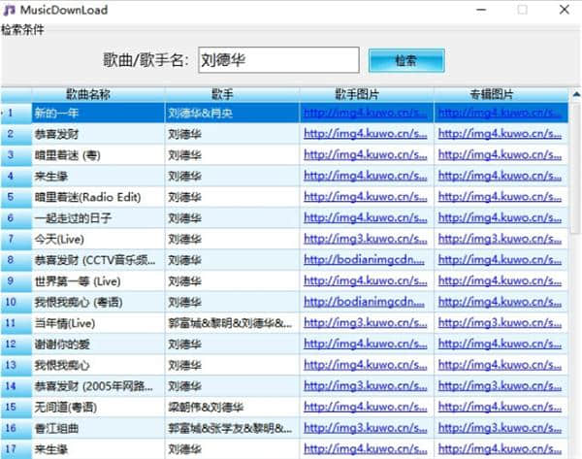Open 专辑图片 link for 来生缘 row 4
Viewport: 582px width, 459px height.
[x=500, y=177]
